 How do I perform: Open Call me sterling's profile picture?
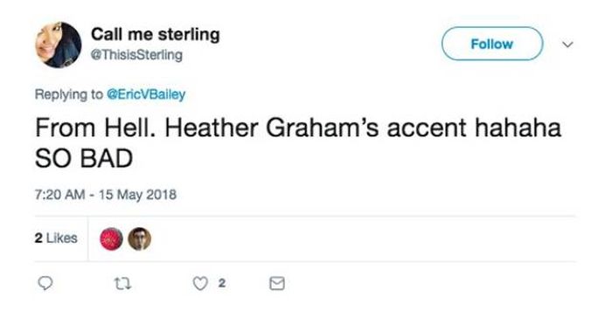59,45
